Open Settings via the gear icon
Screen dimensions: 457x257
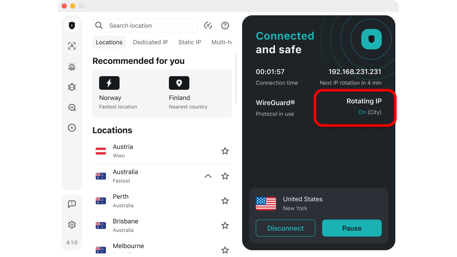pos(72,224)
